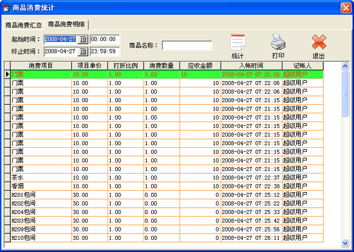Select the H202包间 row

coord(167,203)
